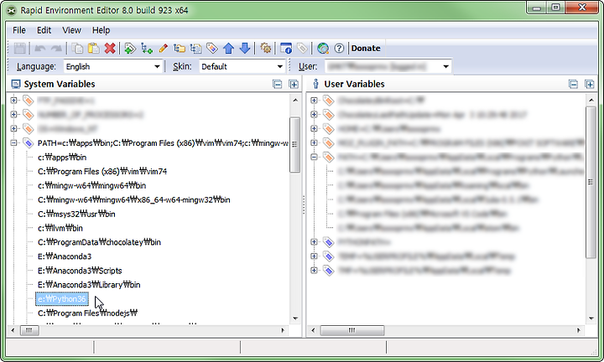This screenshot has height=362, width=604.
Task: Click the Save toolbar icon
Action: tap(19, 48)
